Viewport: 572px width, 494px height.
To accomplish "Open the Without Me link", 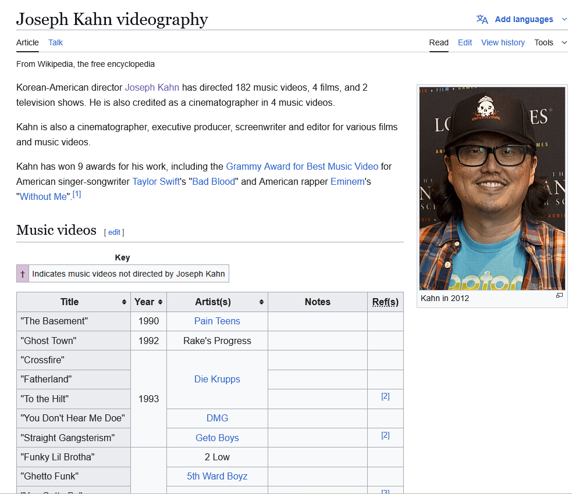I will [x=43, y=196].
